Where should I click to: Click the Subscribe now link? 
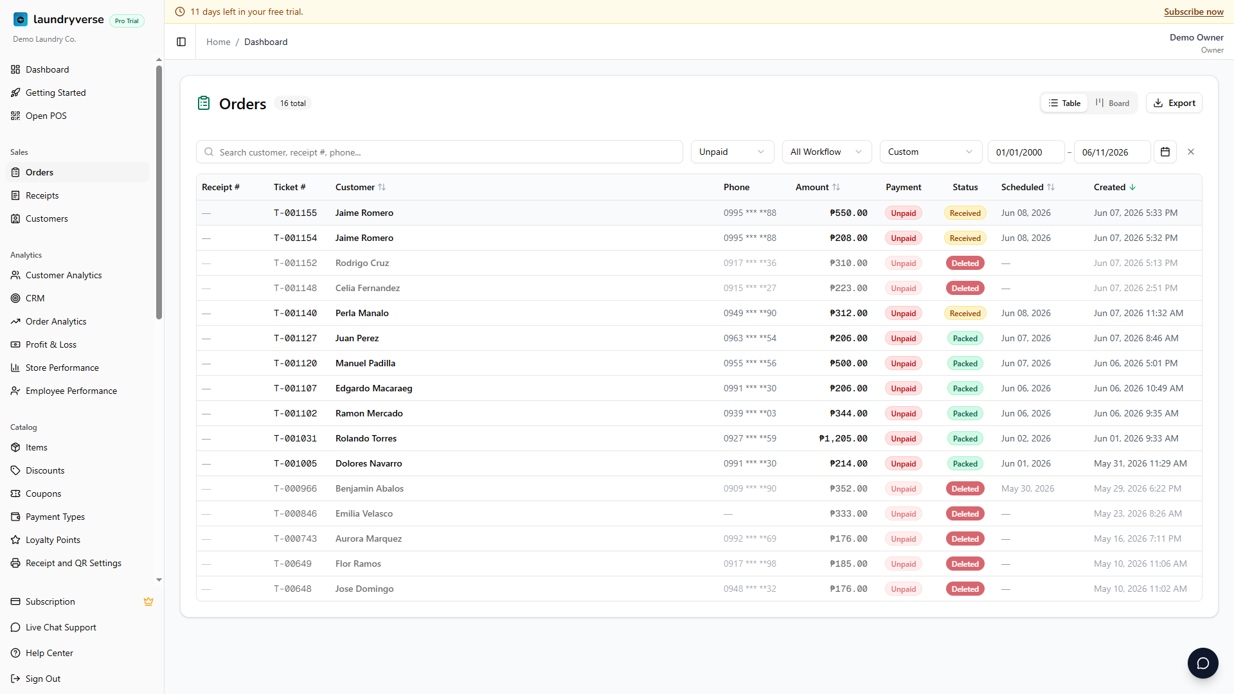pyautogui.click(x=1194, y=12)
